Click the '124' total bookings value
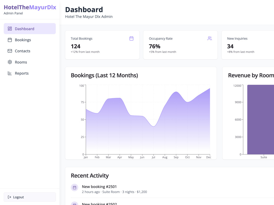 76,46
